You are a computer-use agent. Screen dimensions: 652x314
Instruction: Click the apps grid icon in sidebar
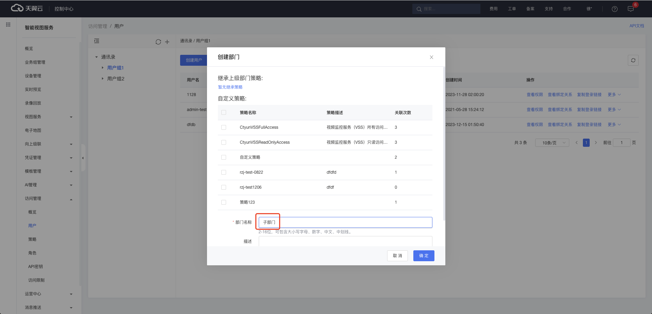coord(8,25)
